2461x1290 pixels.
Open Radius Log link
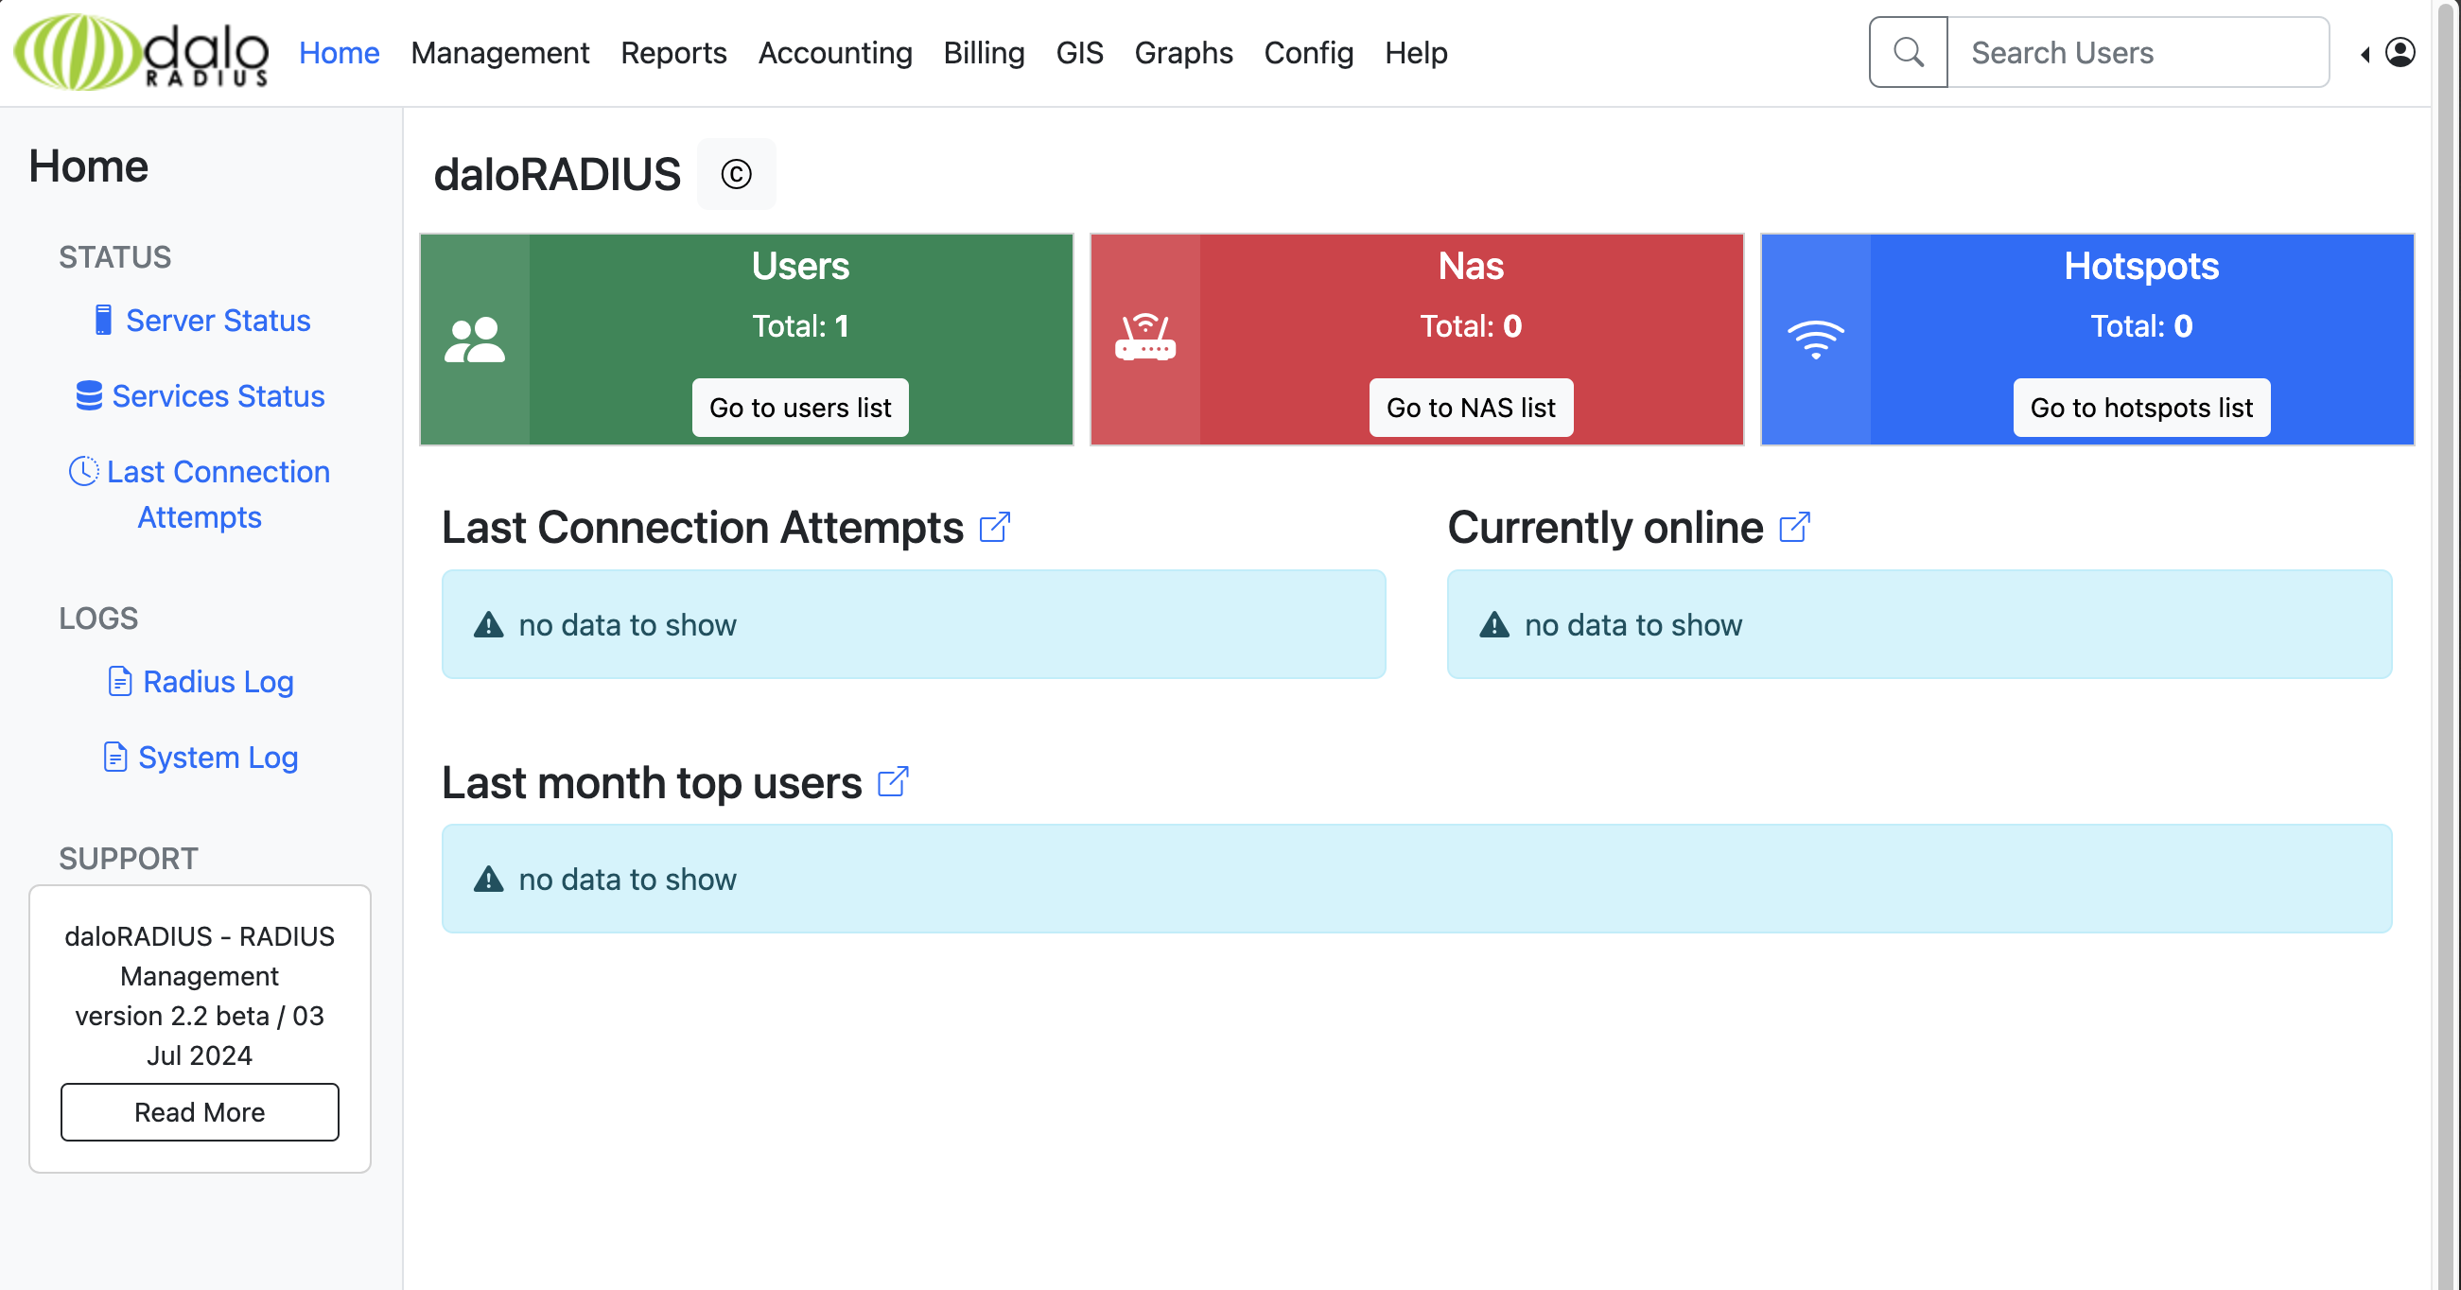click(x=218, y=681)
